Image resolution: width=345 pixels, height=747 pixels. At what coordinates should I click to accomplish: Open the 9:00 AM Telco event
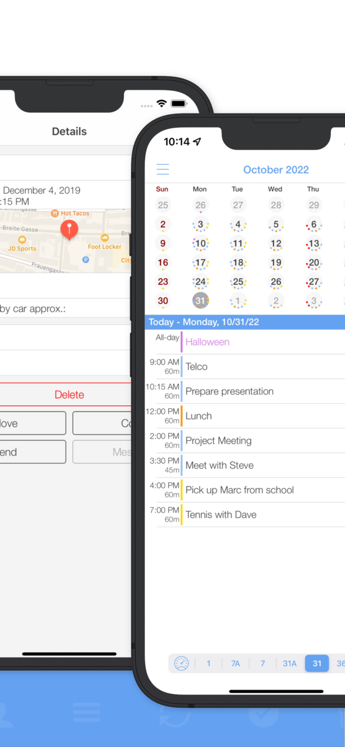coord(245,367)
